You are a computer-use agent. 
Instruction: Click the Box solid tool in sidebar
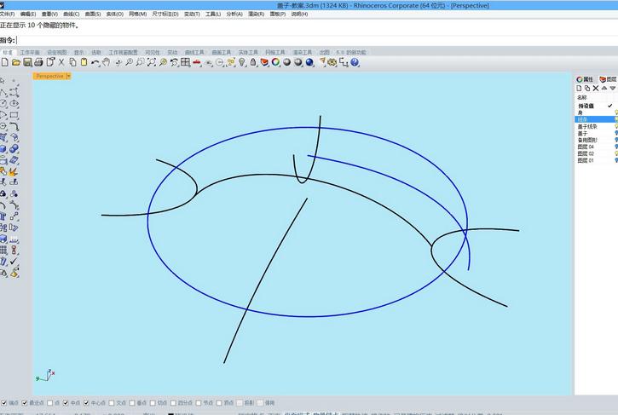(x=3, y=148)
